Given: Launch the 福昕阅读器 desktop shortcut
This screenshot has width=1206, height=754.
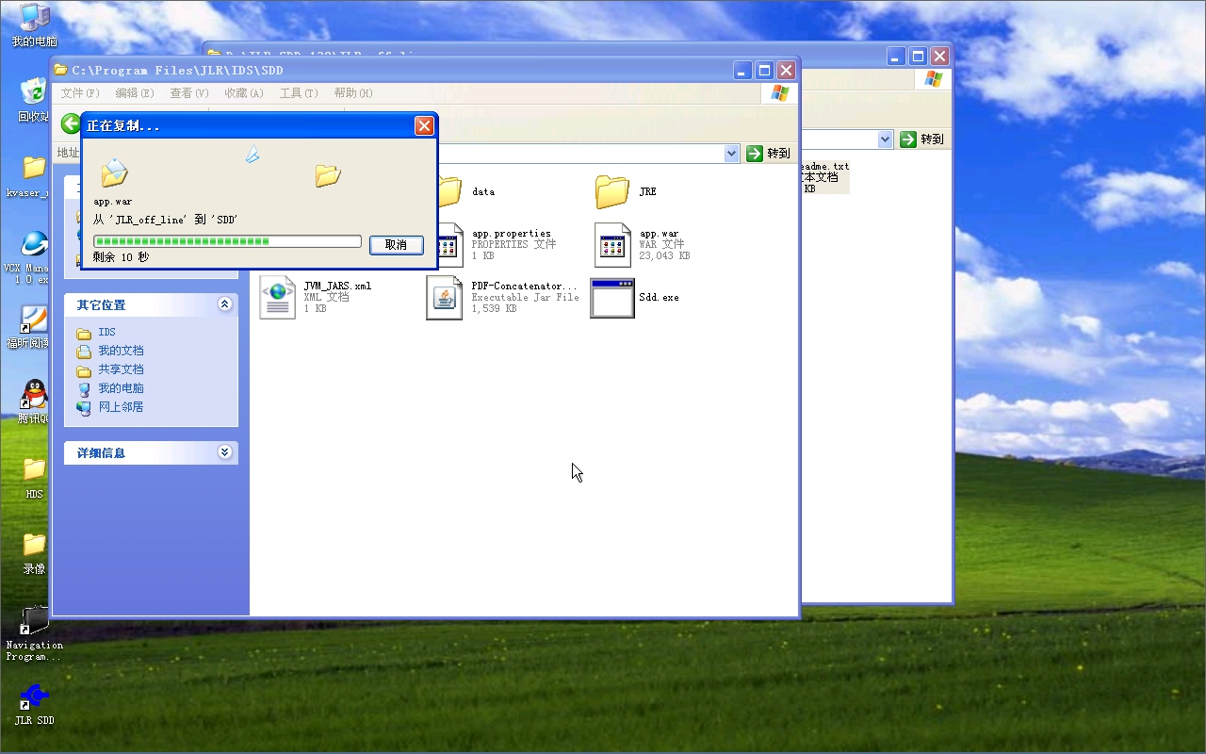Looking at the screenshot, I should point(34,326).
